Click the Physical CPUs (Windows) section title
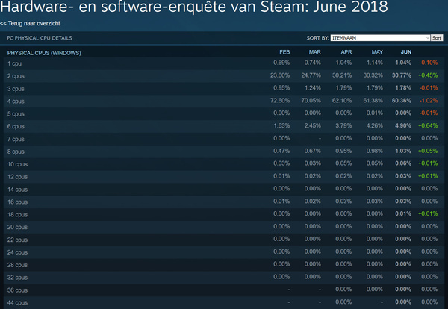The width and height of the screenshot is (448, 309). [x=44, y=53]
